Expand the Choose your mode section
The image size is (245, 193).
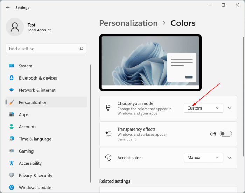[x=230, y=108]
